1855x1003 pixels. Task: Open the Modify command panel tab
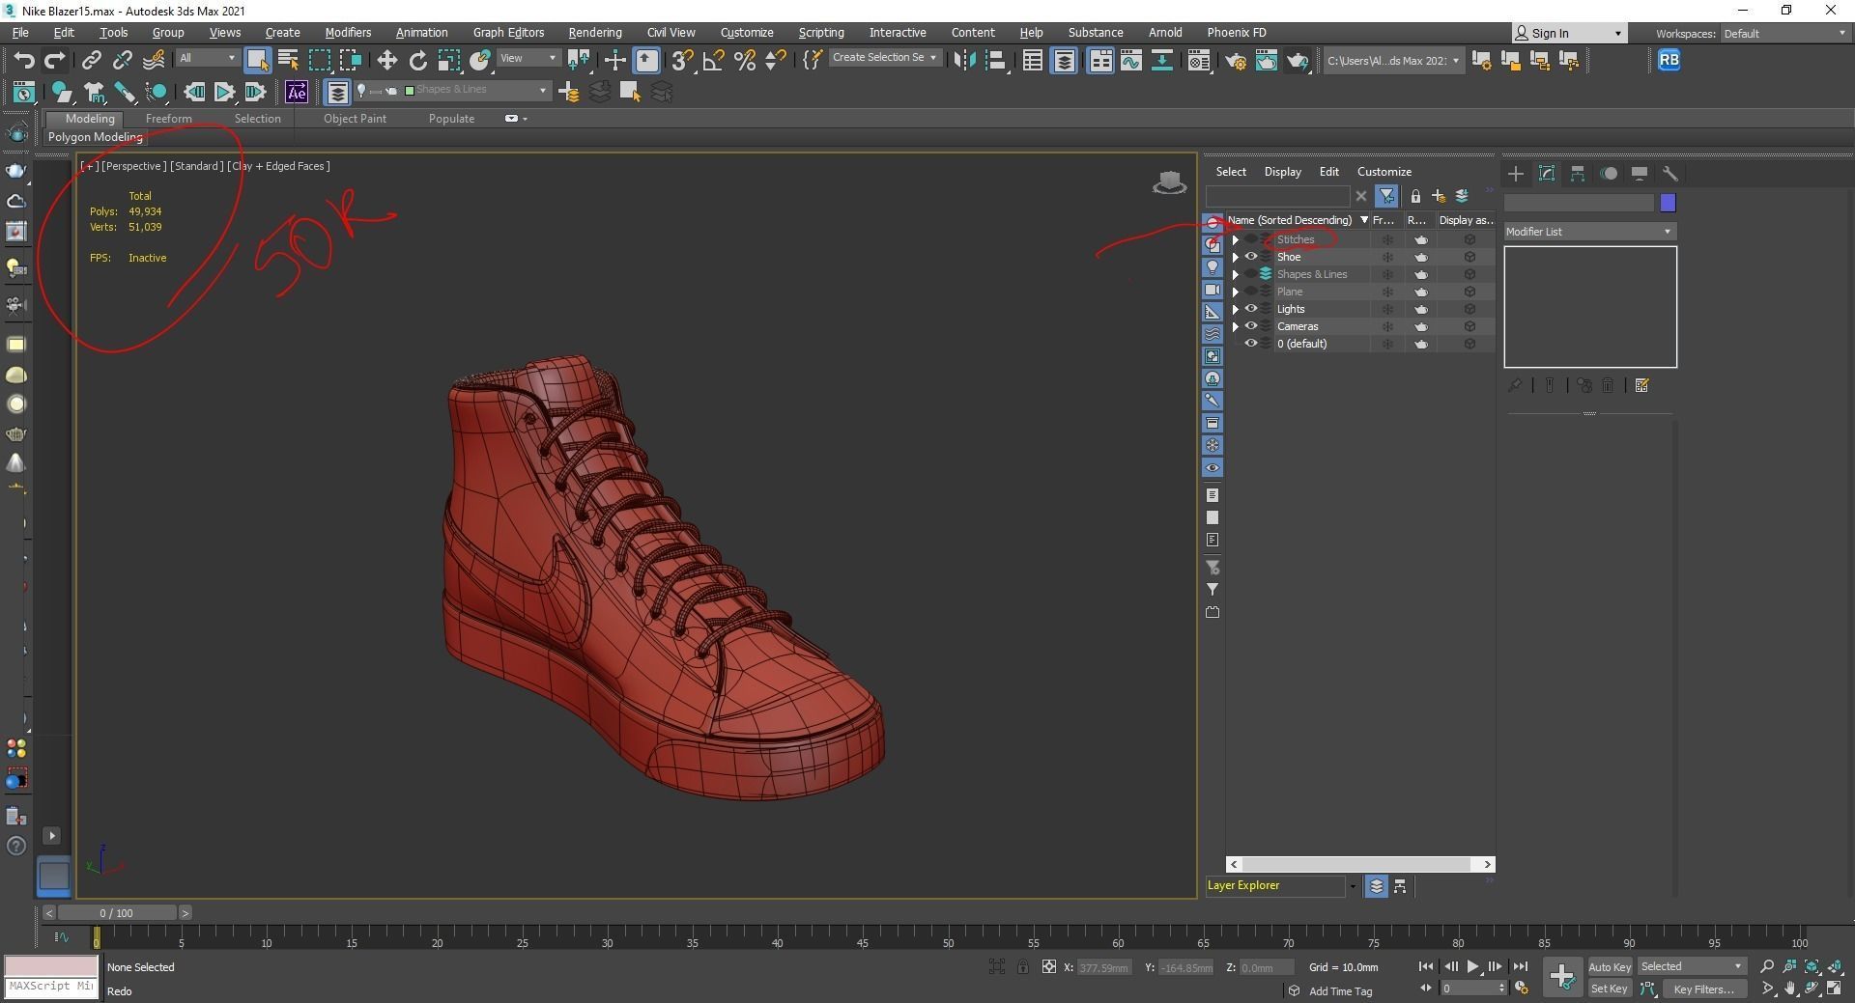[1547, 174]
